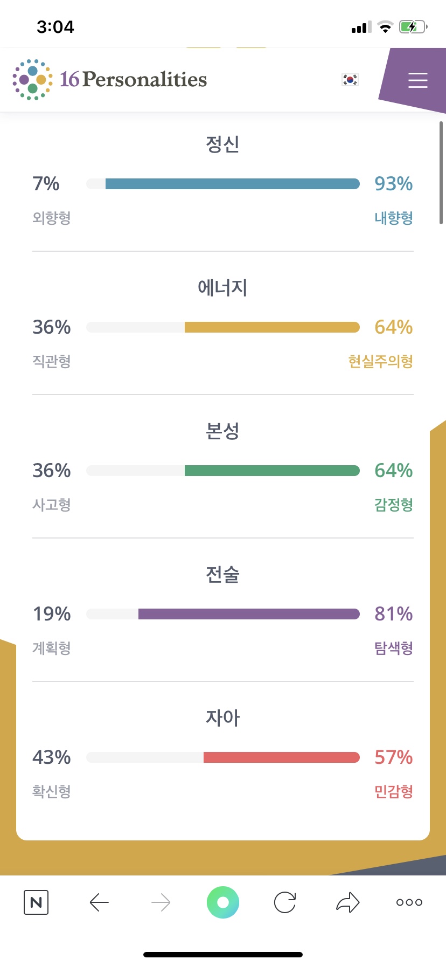446x966 pixels.
Task: Open the purple hamburger menu
Action: pyautogui.click(x=417, y=80)
